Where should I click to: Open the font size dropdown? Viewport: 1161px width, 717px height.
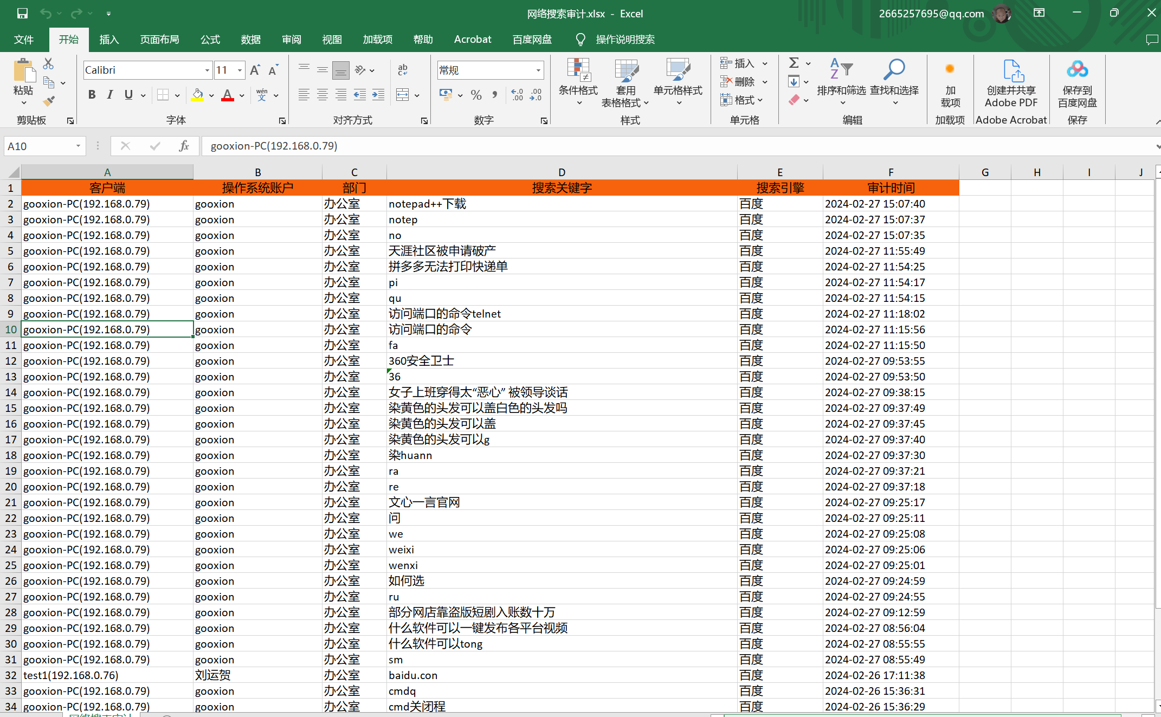[240, 70]
